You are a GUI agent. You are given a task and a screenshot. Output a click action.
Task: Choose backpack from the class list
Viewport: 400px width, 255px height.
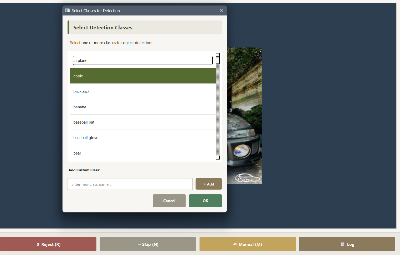click(x=143, y=91)
